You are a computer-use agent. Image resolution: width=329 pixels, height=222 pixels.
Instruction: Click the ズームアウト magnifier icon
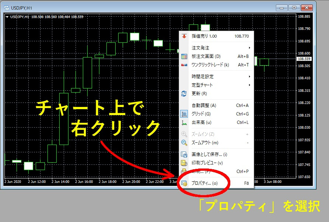pyautogui.click(x=184, y=143)
